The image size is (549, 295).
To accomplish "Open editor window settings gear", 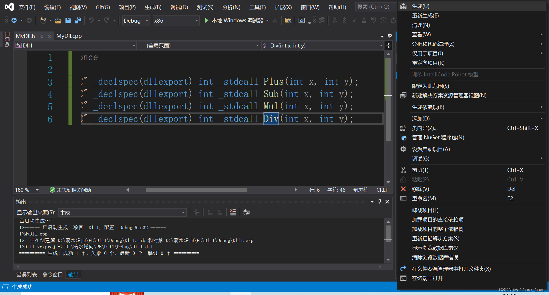I will click(390, 36).
